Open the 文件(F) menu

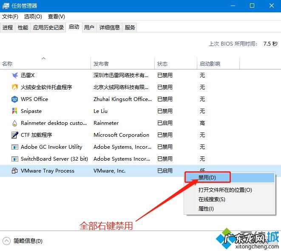coord(10,17)
